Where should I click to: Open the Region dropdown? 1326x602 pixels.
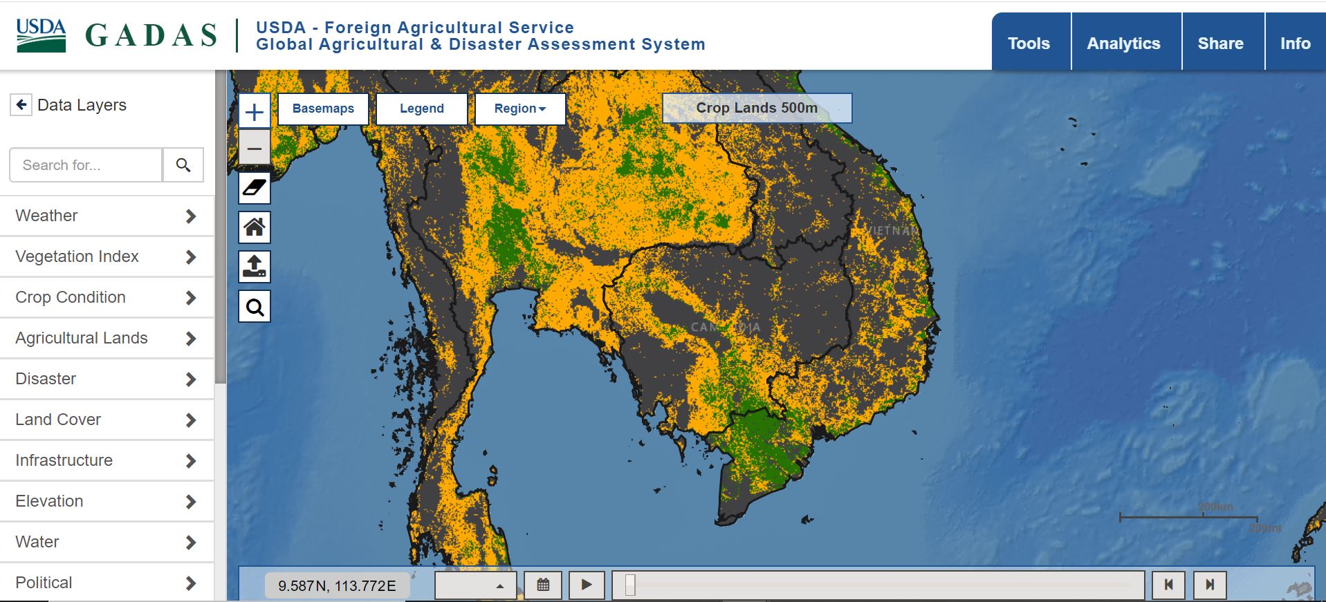click(x=520, y=109)
